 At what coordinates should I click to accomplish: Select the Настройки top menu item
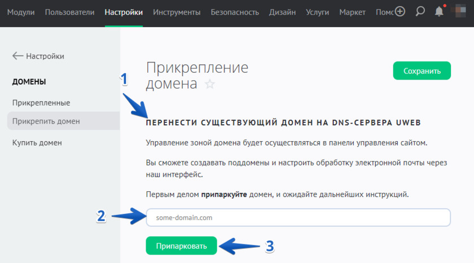click(x=124, y=12)
